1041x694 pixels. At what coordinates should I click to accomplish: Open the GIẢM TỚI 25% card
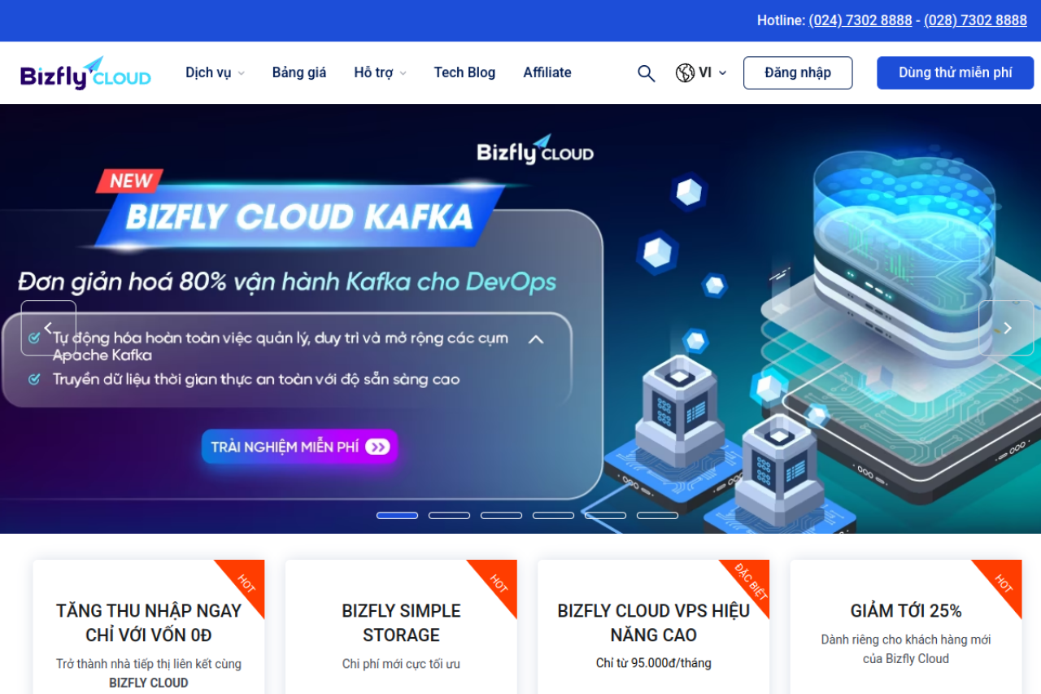tap(906, 626)
